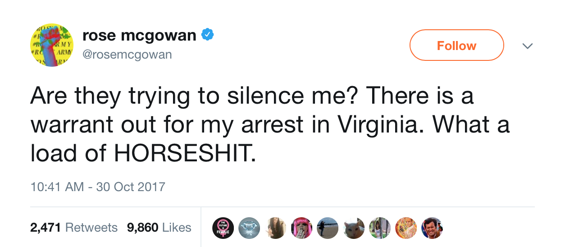Open the beach photographer liker avatar
565x247 pixels.
(x=328, y=228)
